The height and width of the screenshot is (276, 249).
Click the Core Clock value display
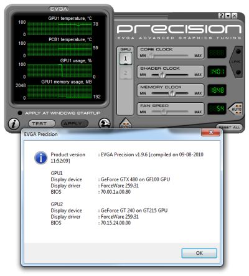[x=217, y=52]
